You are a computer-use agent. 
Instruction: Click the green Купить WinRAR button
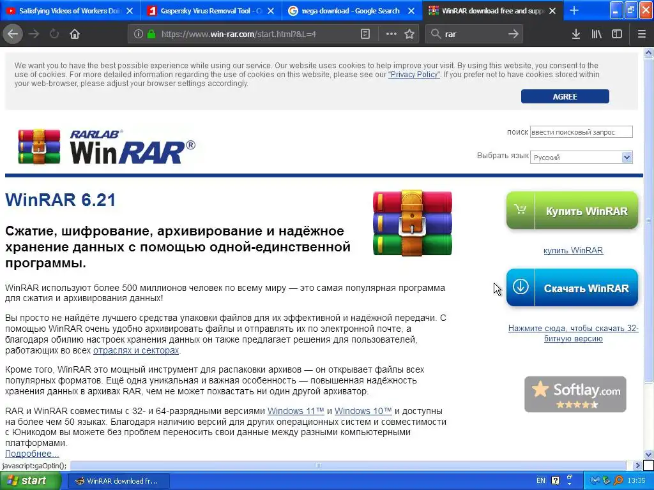click(572, 211)
